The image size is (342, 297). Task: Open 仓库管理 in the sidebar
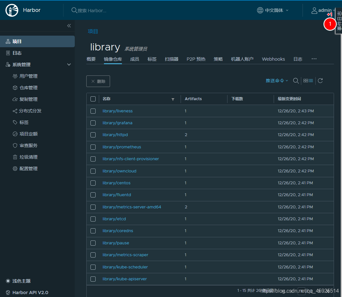click(x=28, y=88)
